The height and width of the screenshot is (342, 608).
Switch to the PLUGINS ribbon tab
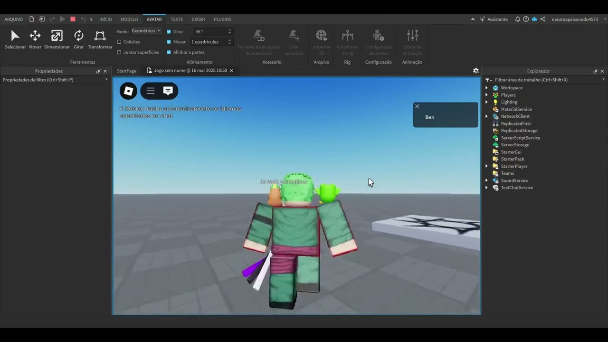222,19
